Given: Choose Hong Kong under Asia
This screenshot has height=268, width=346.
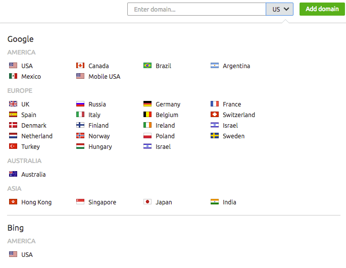Looking at the screenshot, I should tap(36, 202).
